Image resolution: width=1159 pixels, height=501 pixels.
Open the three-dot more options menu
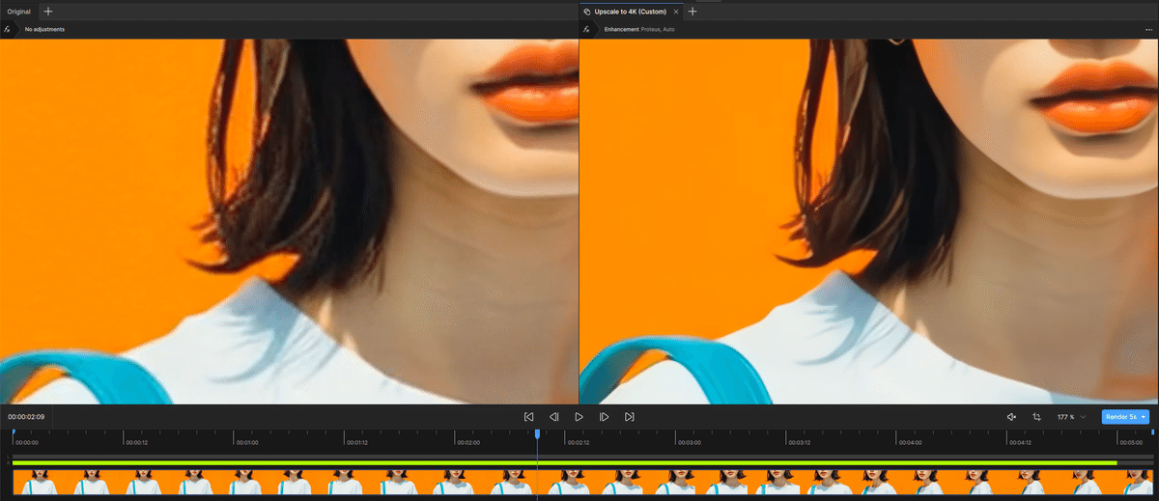(x=1148, y=30)
